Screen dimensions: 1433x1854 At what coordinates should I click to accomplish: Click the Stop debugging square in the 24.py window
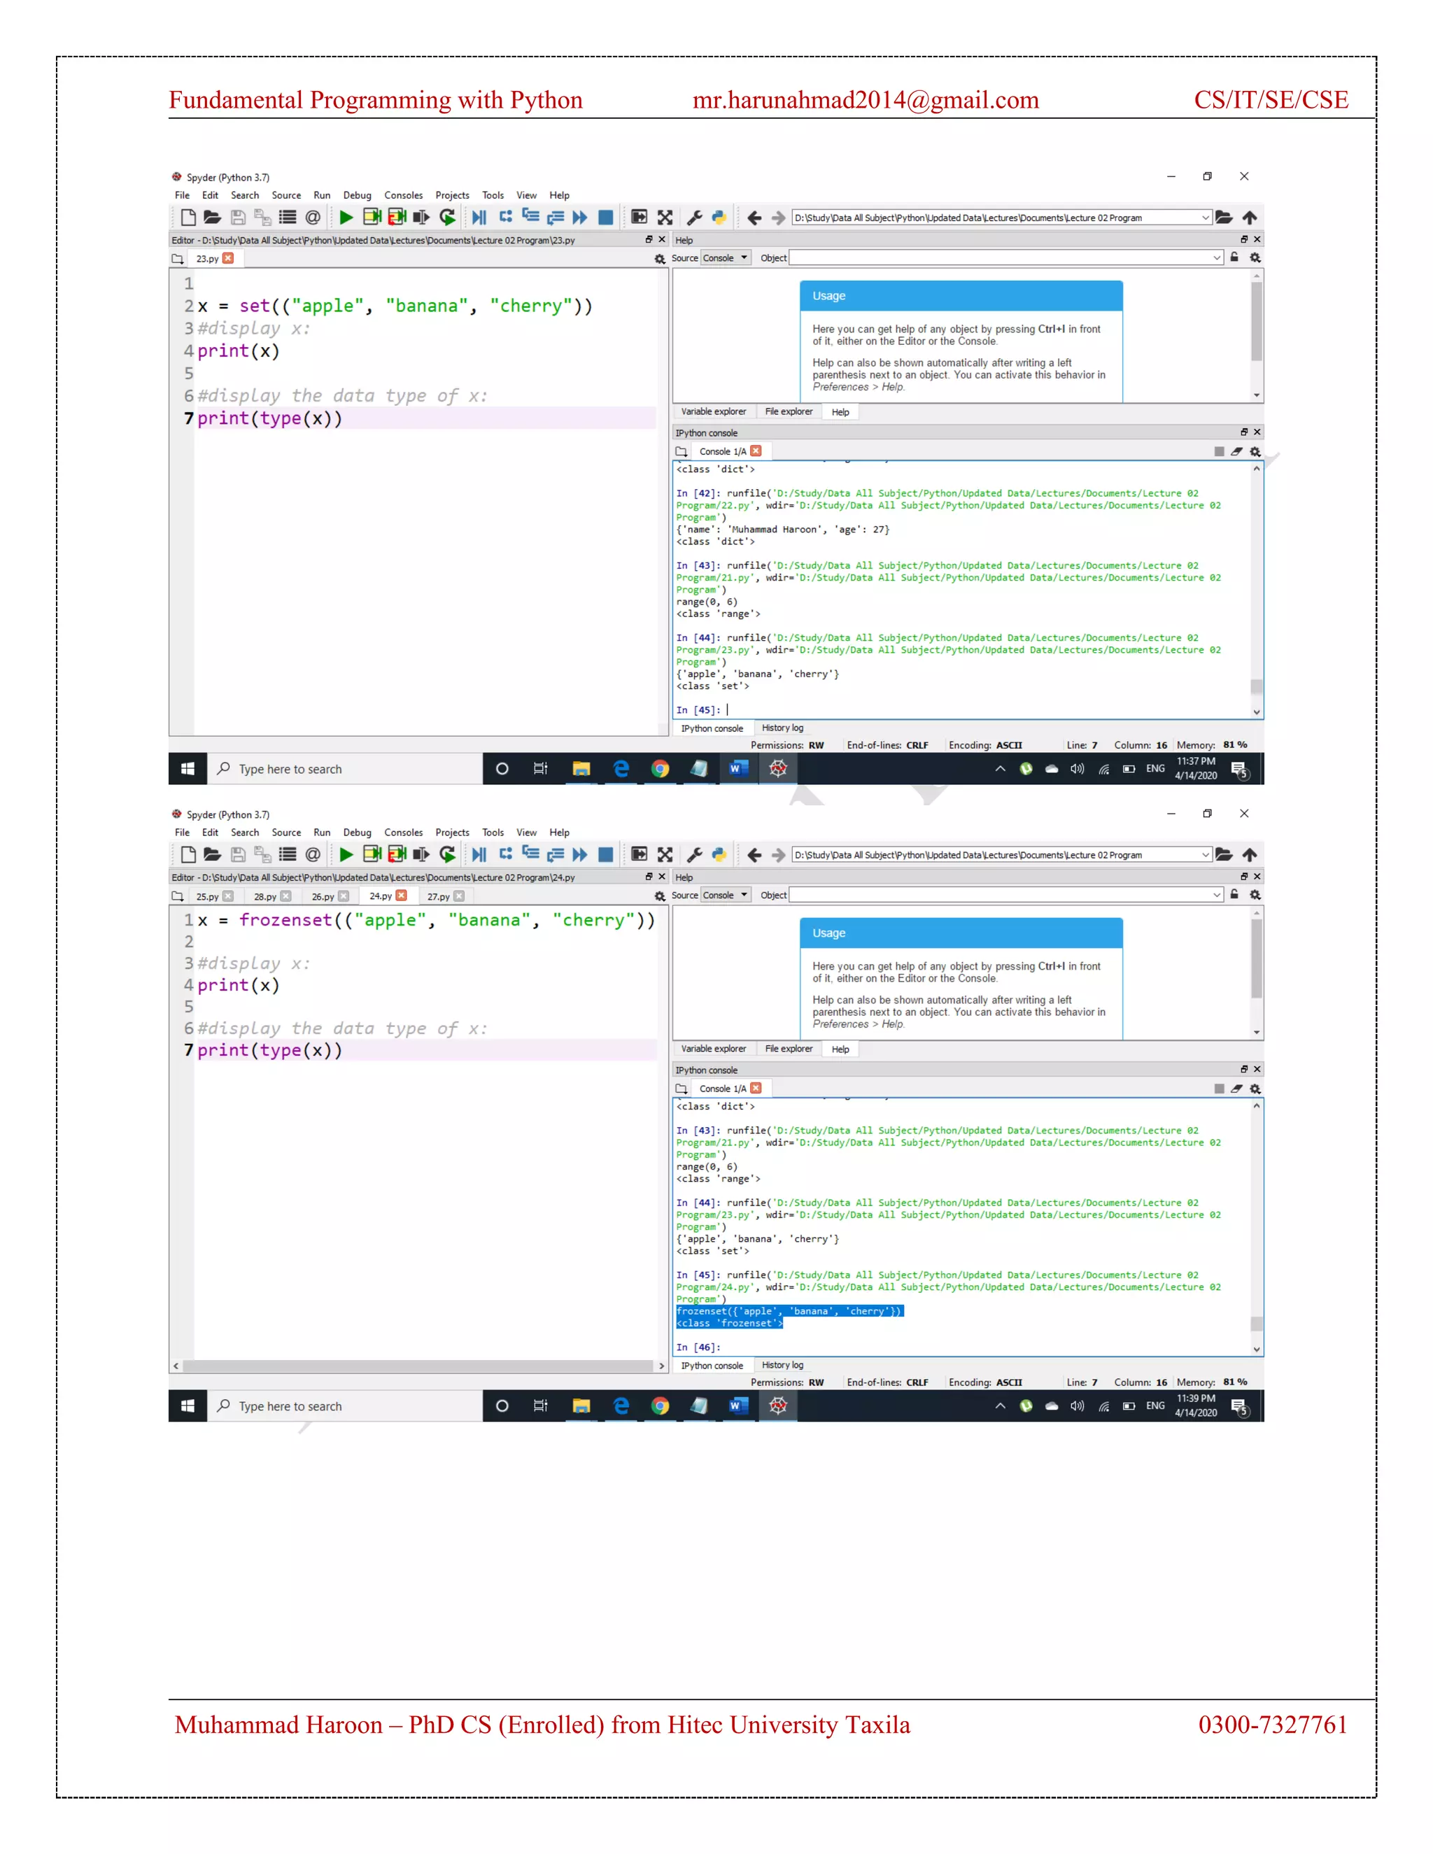click(x=605, y=855)
